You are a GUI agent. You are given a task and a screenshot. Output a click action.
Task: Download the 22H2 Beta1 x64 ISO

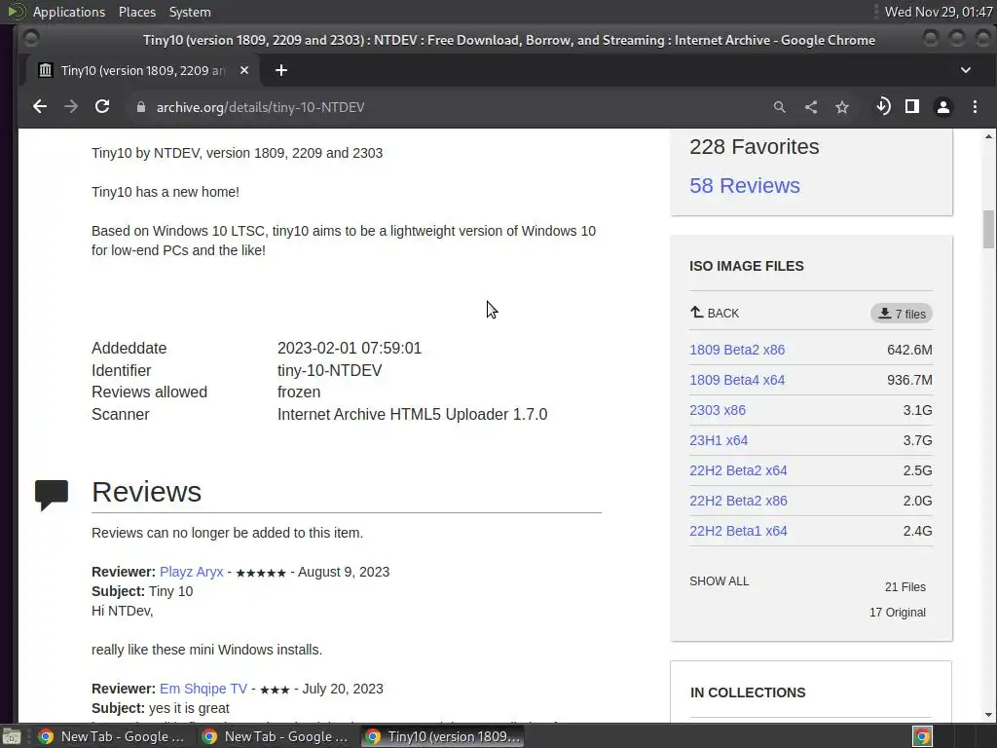pyautogui.click(x=738, y=531)
